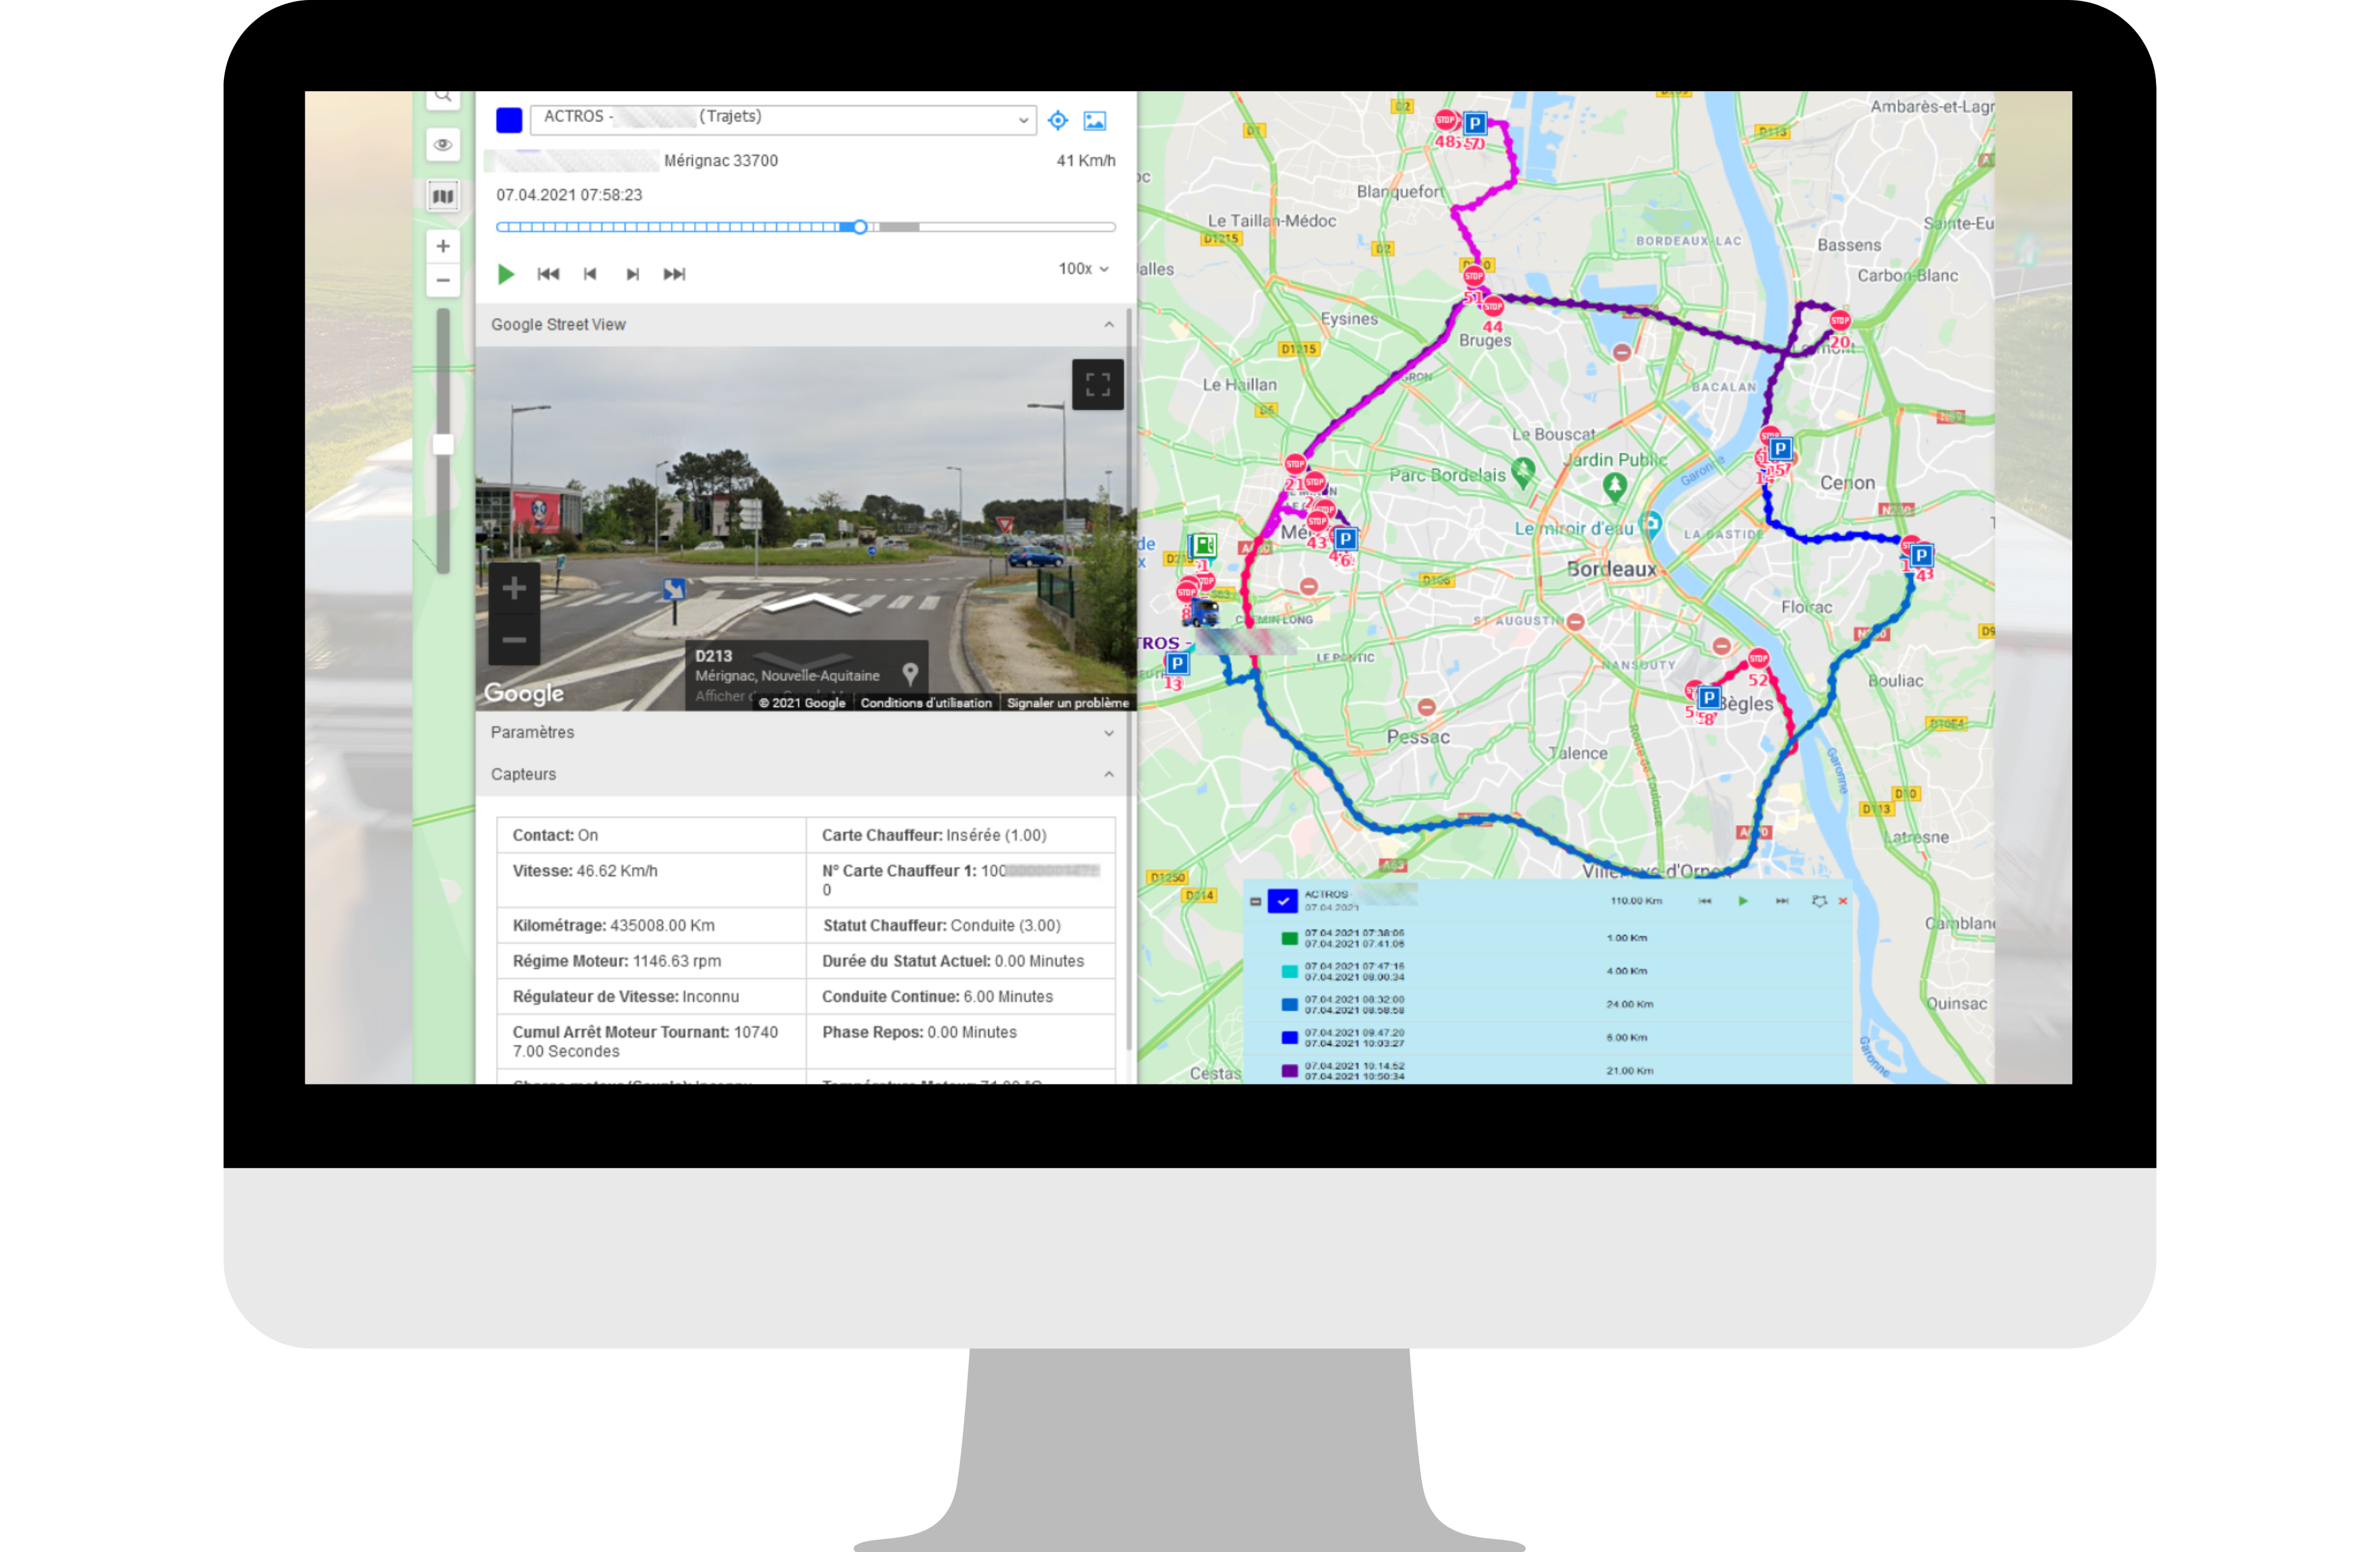Image resolution: width=2380 pixels, height=1552 pixels.
Task: Go to previous segment in track list
Action: (x=1705, y=901)
